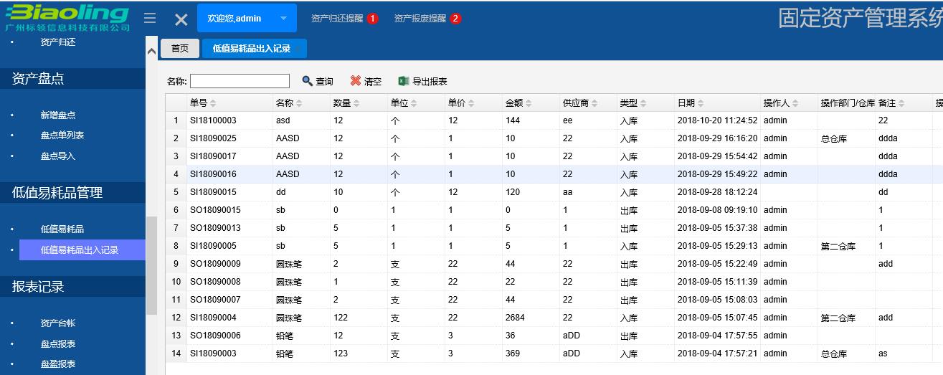Click the hamburger menu icon in header
This screenshot has height=375, width=943.
coord(150,19)
